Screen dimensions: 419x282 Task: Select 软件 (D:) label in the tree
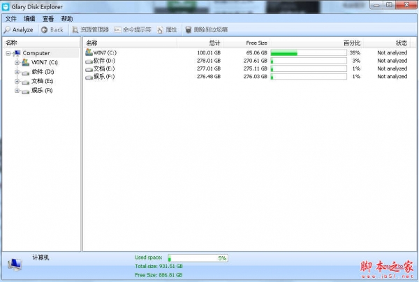43,72
